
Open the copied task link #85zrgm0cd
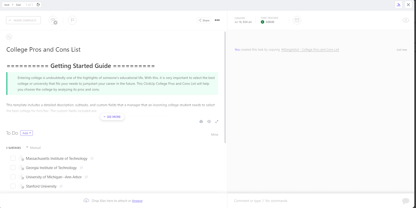(x=310, y=50)
